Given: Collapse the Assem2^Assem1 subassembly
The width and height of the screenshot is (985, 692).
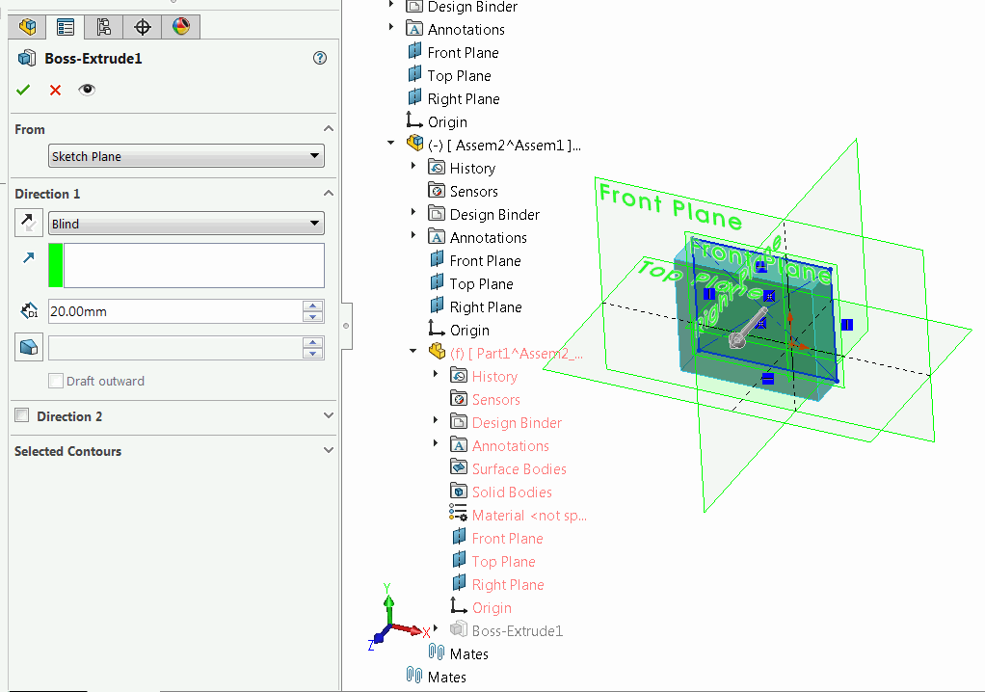Looking at the screenshot, I should point(390,144).
